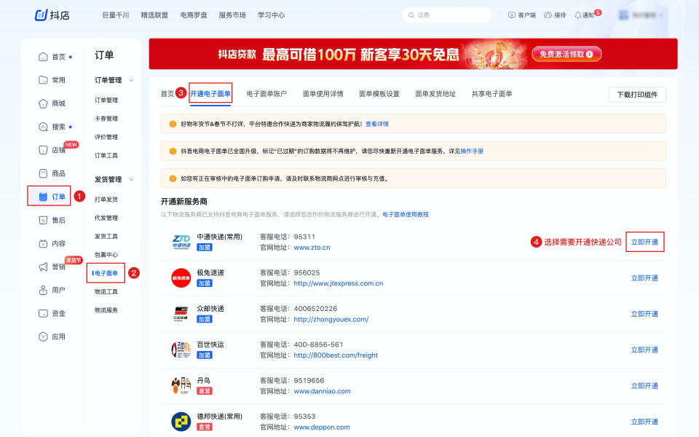Viewport: 699px width, 437px height.
Task: Click 立即开通 for 中通快递
Action: (644, 242)
